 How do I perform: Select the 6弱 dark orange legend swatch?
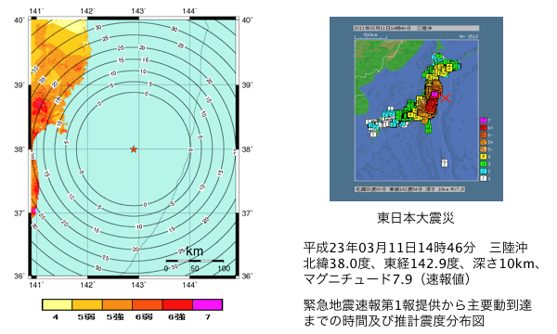148,304
